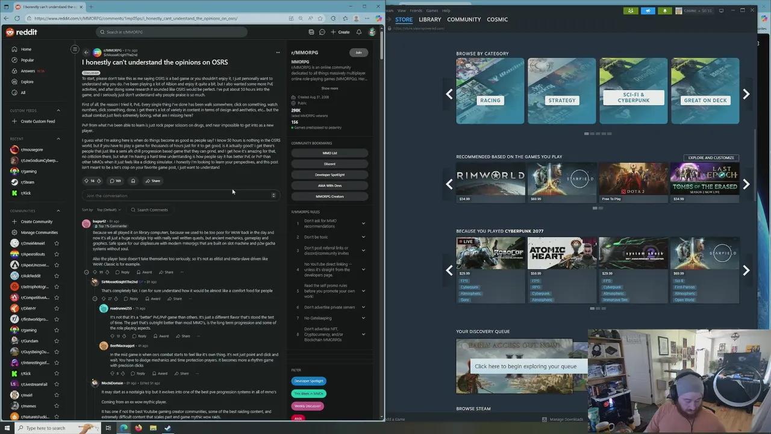Click Steam announcements megaphone icon
Screen dimensions: 771x434
648,10
